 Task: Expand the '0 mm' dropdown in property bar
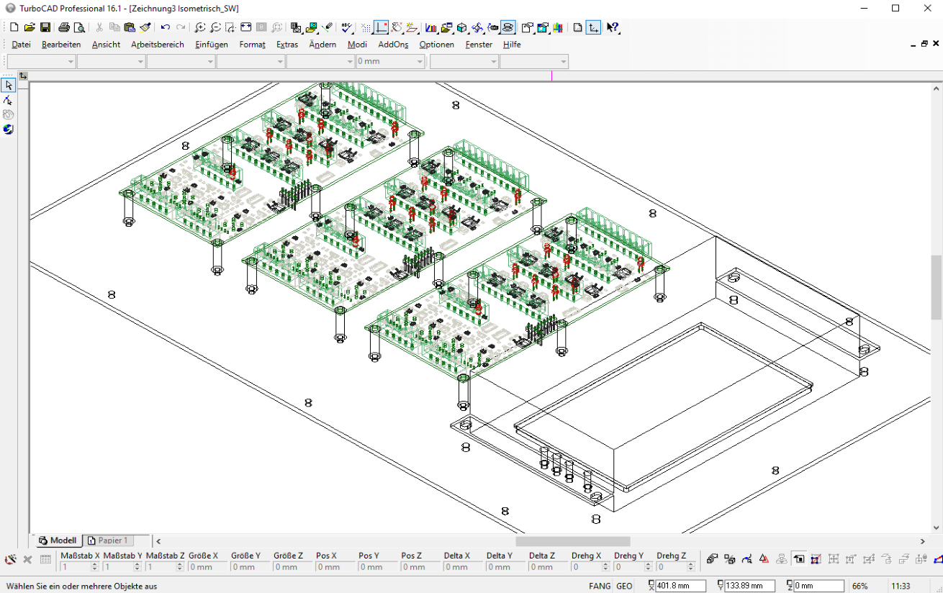(420, 62)
